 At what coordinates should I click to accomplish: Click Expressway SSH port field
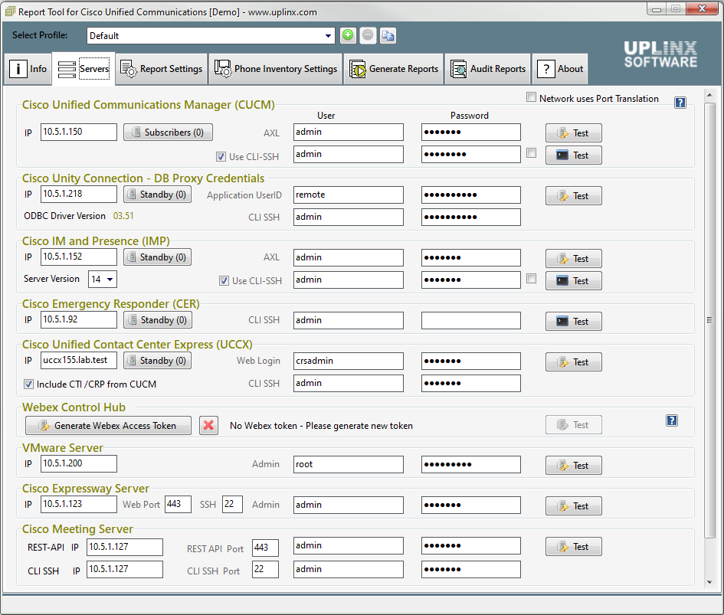[x=232, y=504]
